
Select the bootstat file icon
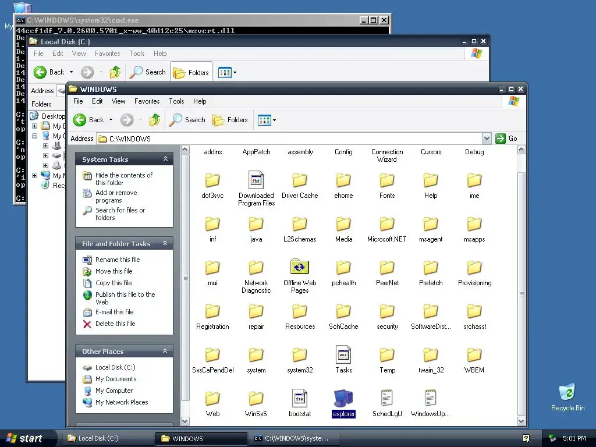click(x=300, y=398)
